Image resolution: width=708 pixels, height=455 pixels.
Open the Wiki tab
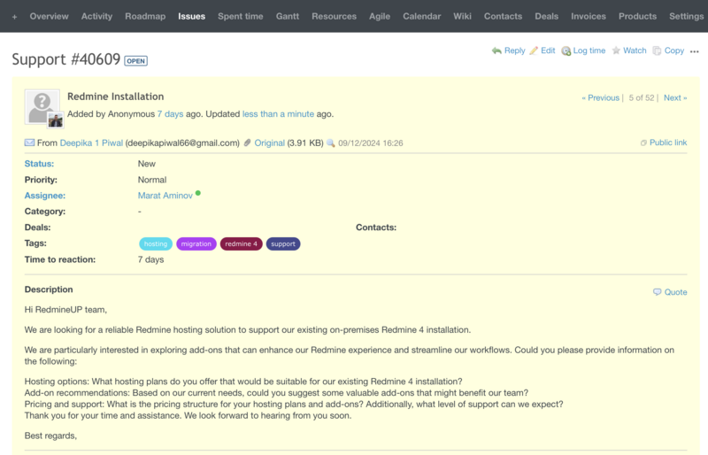[462, 16]
